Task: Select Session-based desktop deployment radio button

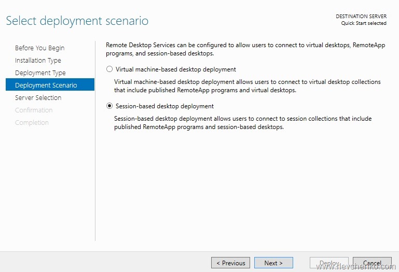Action: tap(109, 106)
